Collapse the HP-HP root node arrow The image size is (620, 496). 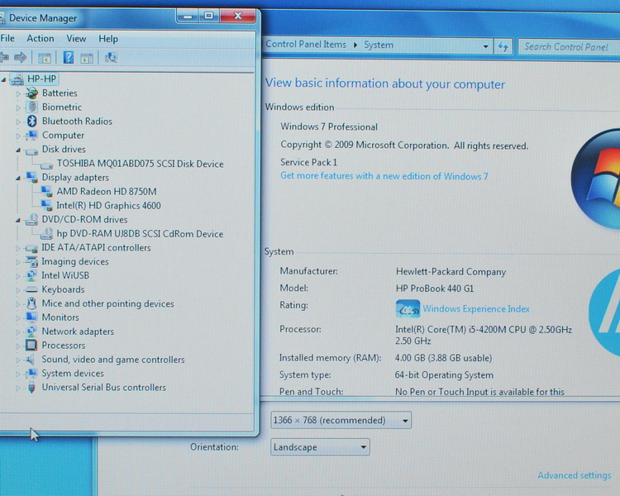tap(3, 80)
